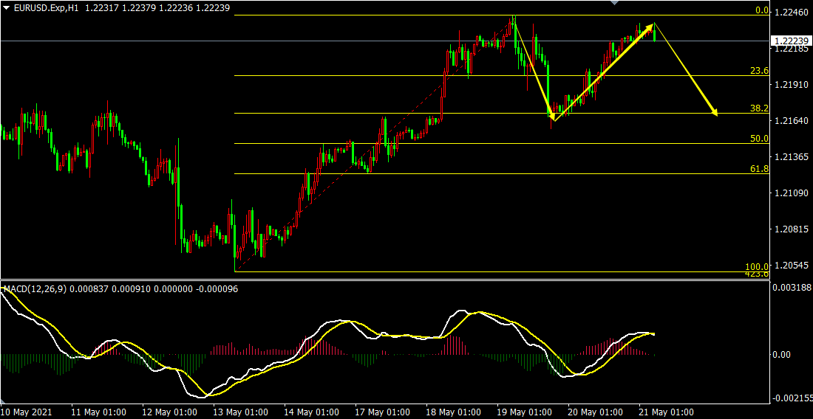Click the Fibonacci 38.2 level label

759,108
